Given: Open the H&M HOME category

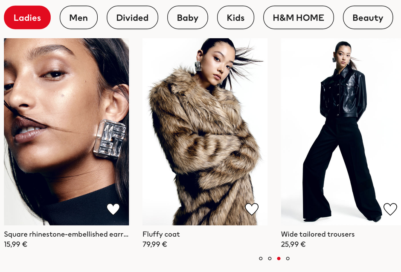Looking at the screenshot, I should 299,17.
